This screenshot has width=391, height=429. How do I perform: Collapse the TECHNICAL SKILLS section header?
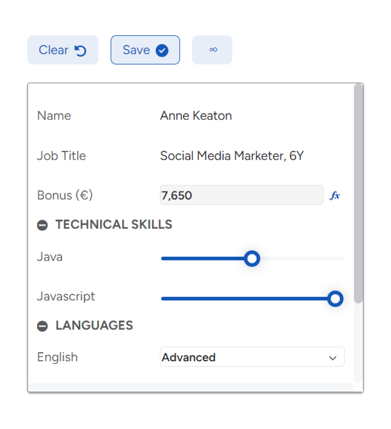(x=114, y=225)
